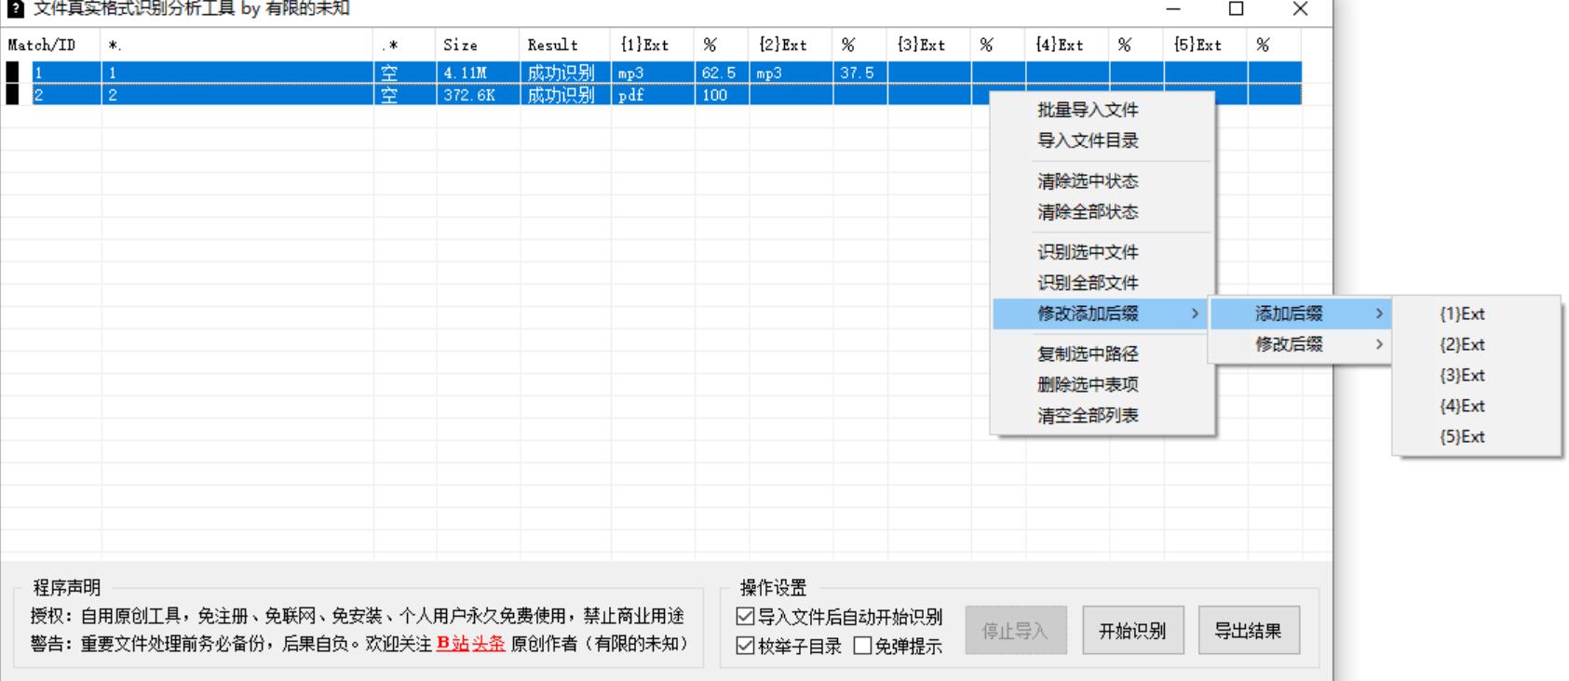Screen dimensions: 1569x681
Task: Expand 添加后缀 submenu arrow
Action: pos(1379,314)
